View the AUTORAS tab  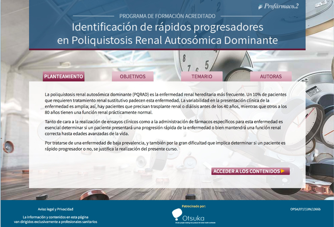(271, 77)
